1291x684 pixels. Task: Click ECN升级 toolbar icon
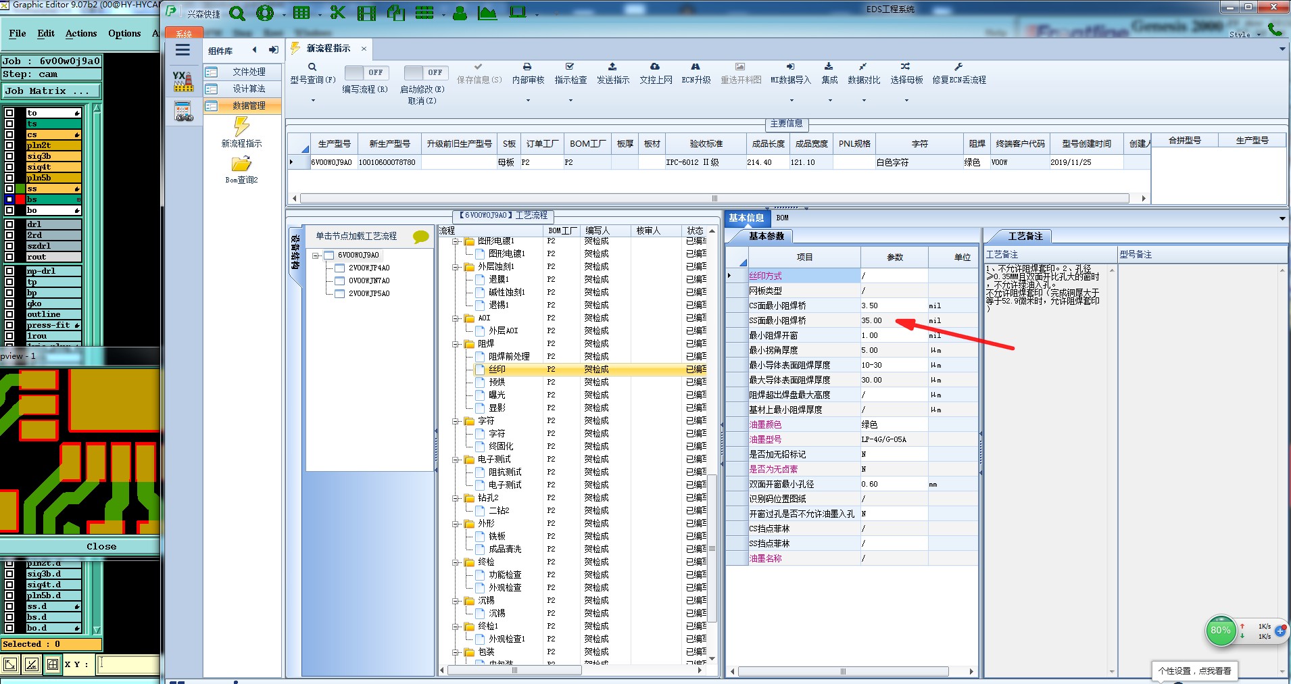point(696,67)
